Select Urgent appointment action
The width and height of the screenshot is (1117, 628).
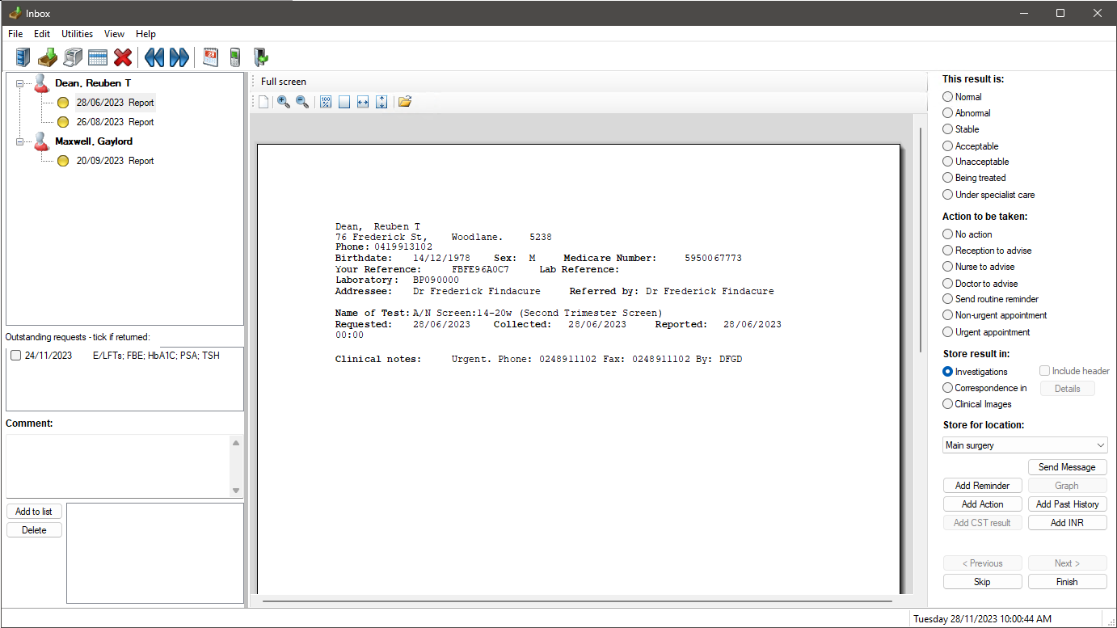[948, 332]
